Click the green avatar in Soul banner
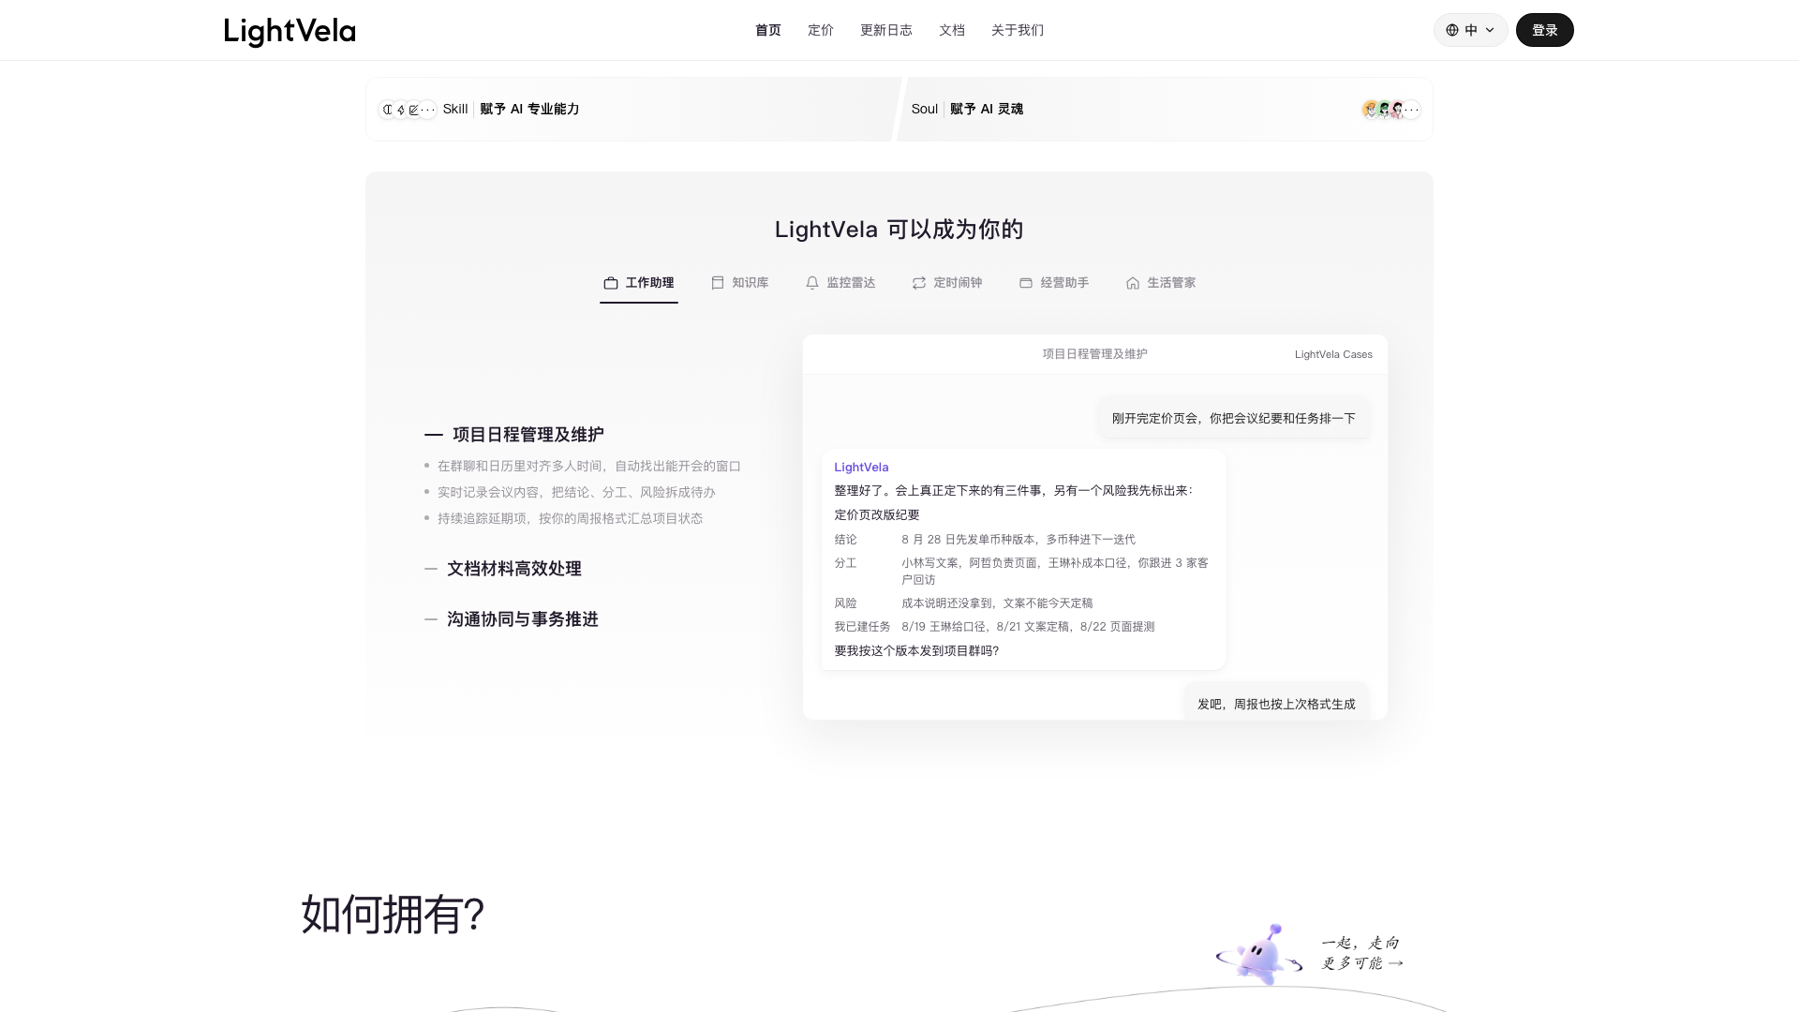1799x1012 pixels. click(x=1384, y=110)
